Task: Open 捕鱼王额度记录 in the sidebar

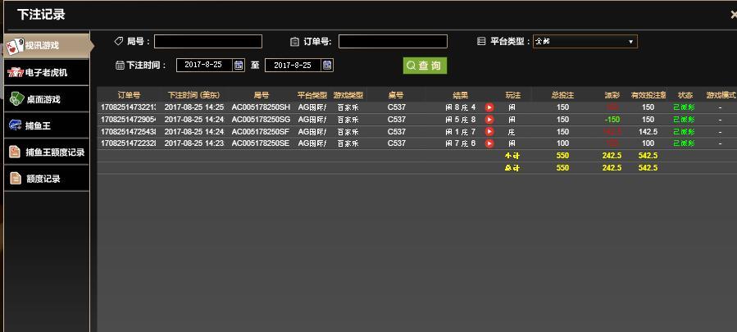Action: tap(45, 152)
